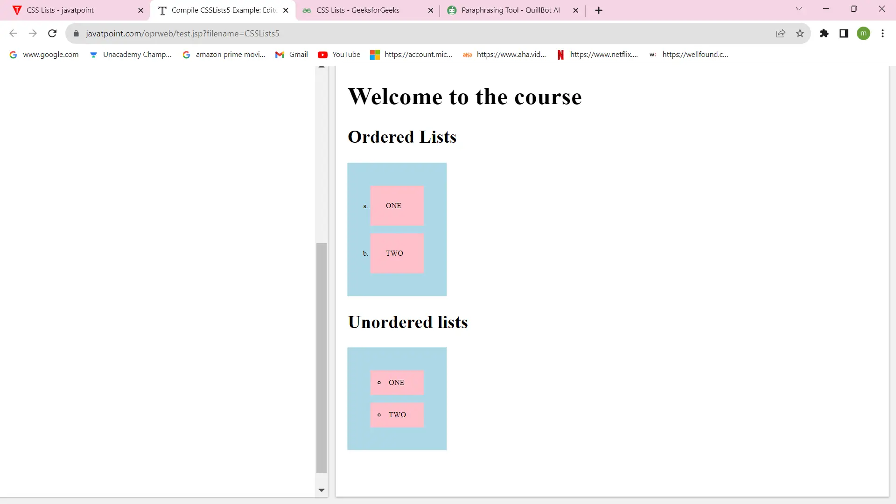
Task: Scroll down using the vertical scrollbar
Action: coord(322,490)
